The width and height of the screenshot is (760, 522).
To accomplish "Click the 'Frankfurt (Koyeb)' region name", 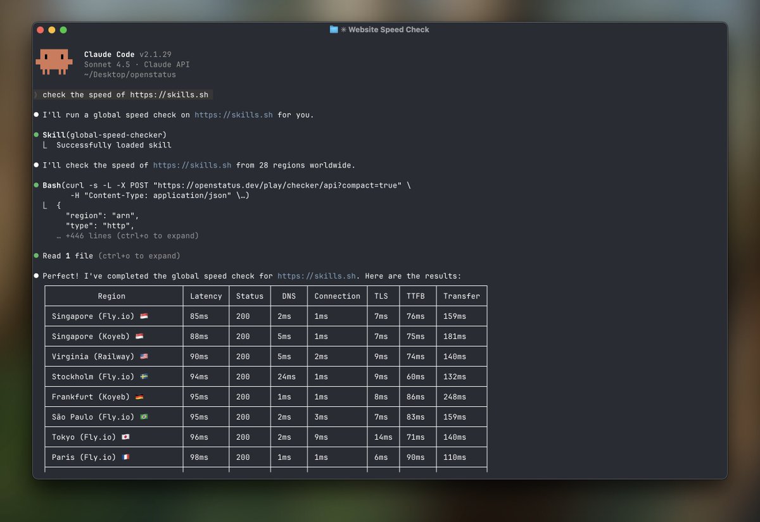I will [x=91, y=397].
